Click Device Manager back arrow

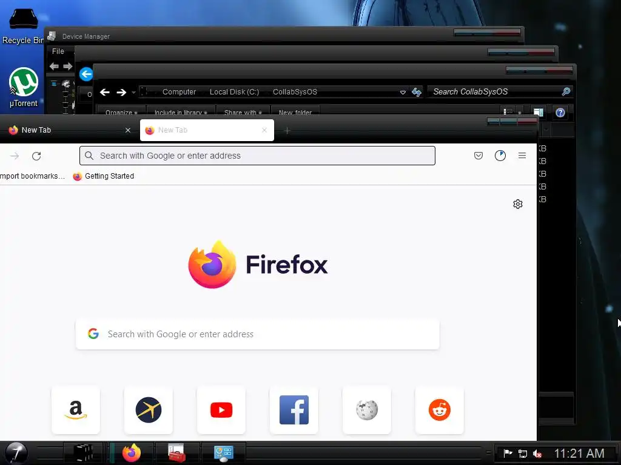coord(54,67)
